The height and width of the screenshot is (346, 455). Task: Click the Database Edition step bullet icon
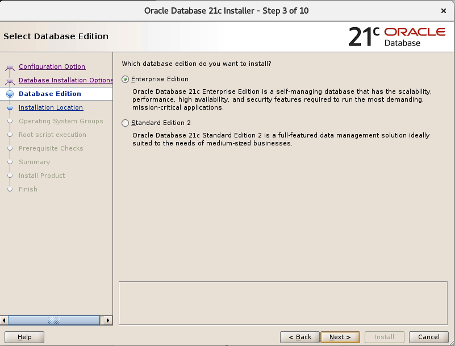10,93
